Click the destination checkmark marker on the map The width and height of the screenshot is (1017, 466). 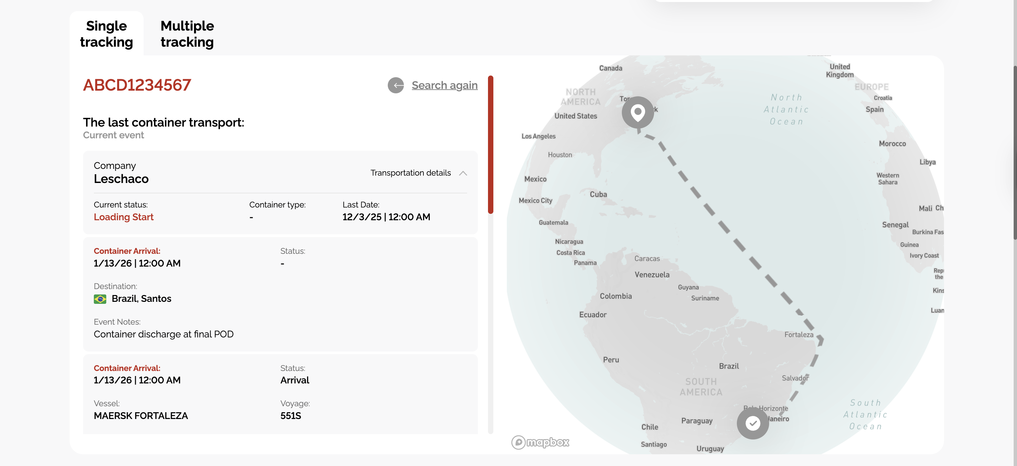click(x=752, y=423)
